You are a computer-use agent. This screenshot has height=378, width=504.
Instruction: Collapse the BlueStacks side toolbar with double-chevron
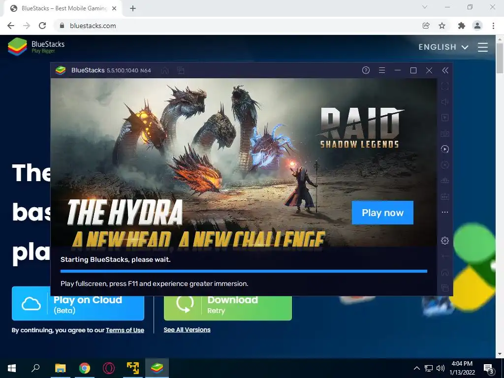click(x=445, y=70)
